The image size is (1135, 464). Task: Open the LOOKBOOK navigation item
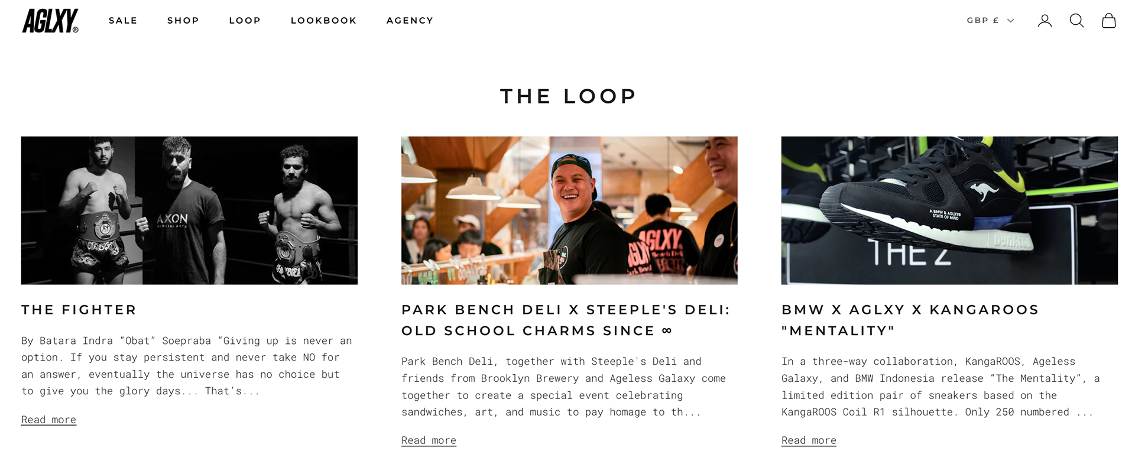(323, 21)
